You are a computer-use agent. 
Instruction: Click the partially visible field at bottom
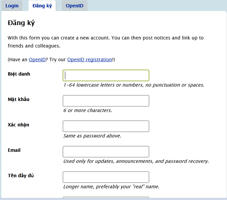click(x=106, y=198)
